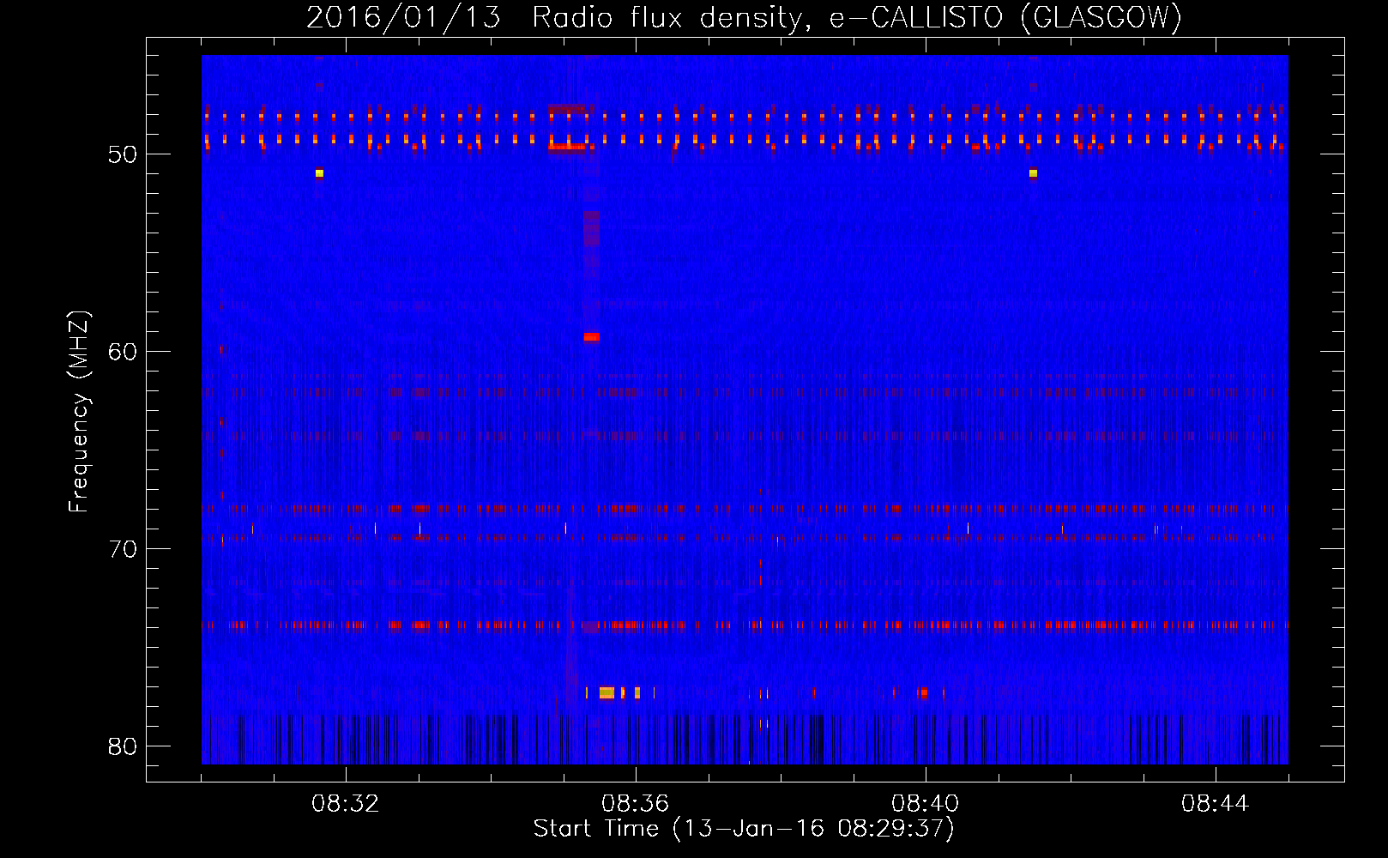Click the plot title mentioning e-CALLISTO (GLASGOW)
Image resolution: width=1388 pixels, height=858 pixels.
click(x=744, y=17)
